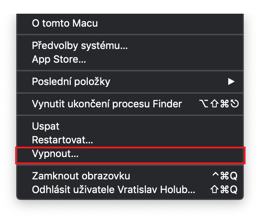The height and width of the screenshot is (219, 260).
Task: Select the Vypnout… shut down item
Action: pos(55,154)
